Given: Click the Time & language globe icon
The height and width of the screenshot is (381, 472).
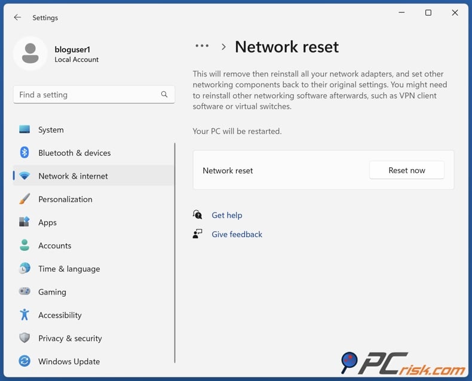Looking at the screenshot, I should pyautogui.click(x=24, y=268).
